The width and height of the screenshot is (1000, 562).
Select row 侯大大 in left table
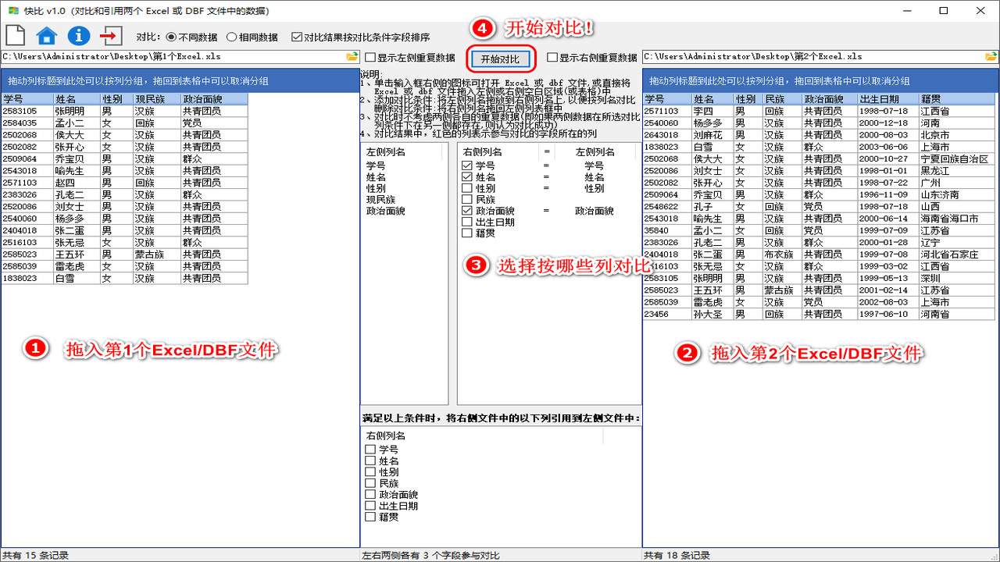[x=124, y=135]
